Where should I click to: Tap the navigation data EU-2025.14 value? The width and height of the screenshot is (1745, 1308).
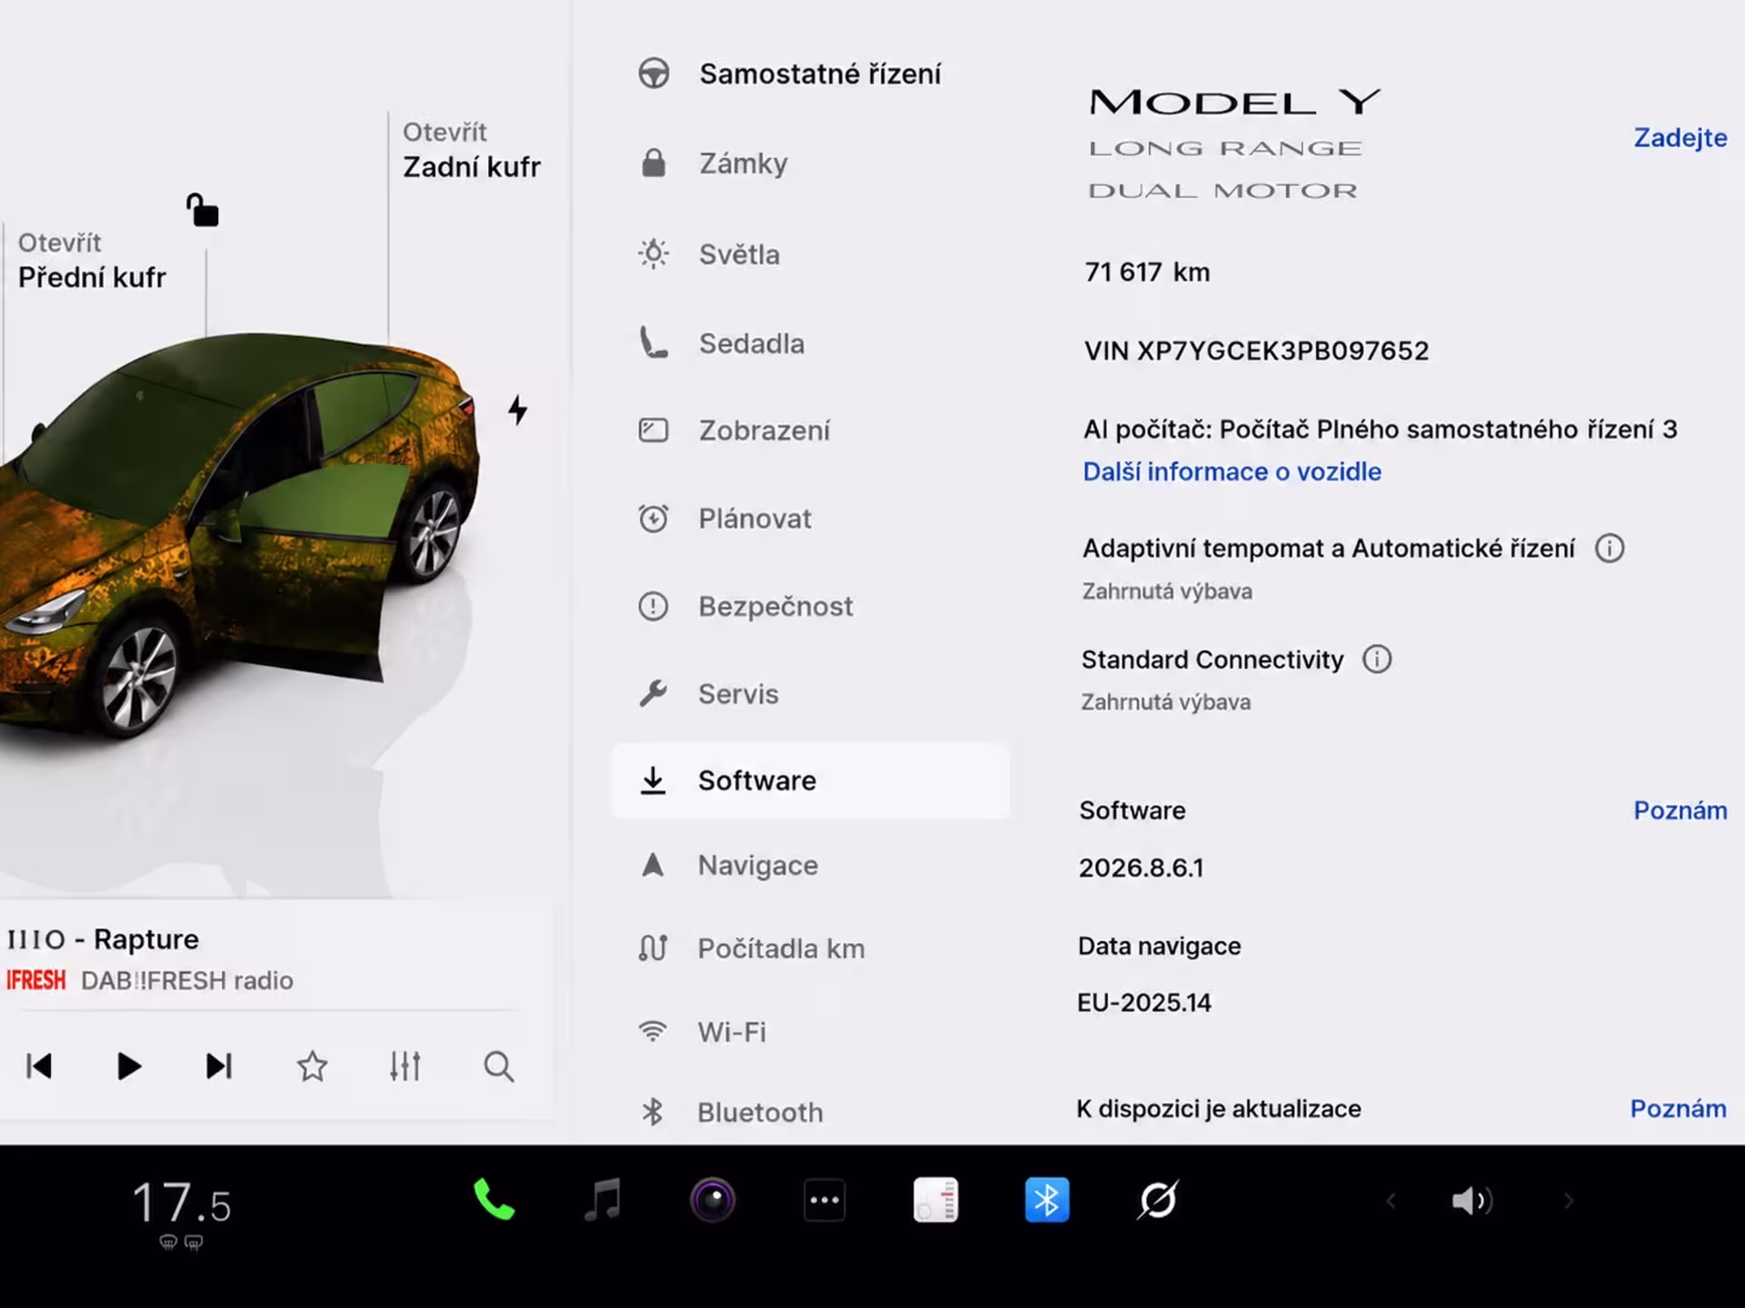point(1144,1003)
